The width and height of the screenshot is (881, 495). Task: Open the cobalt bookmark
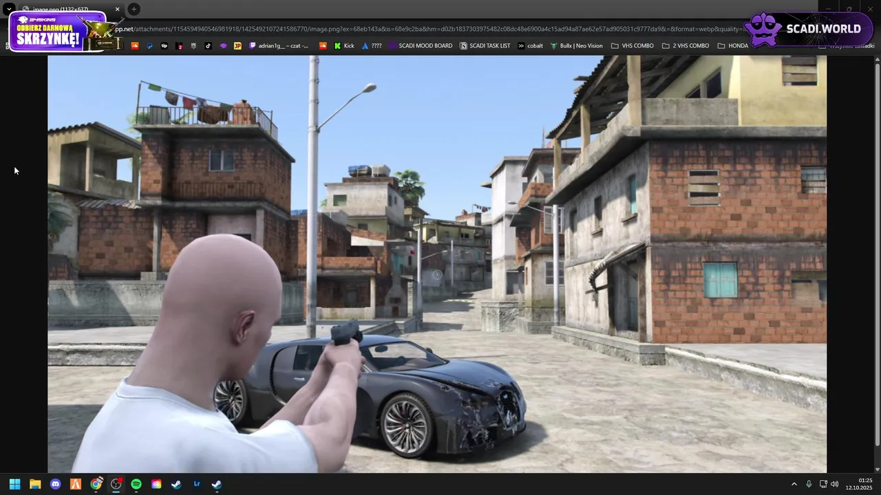[x=530, y=46]
